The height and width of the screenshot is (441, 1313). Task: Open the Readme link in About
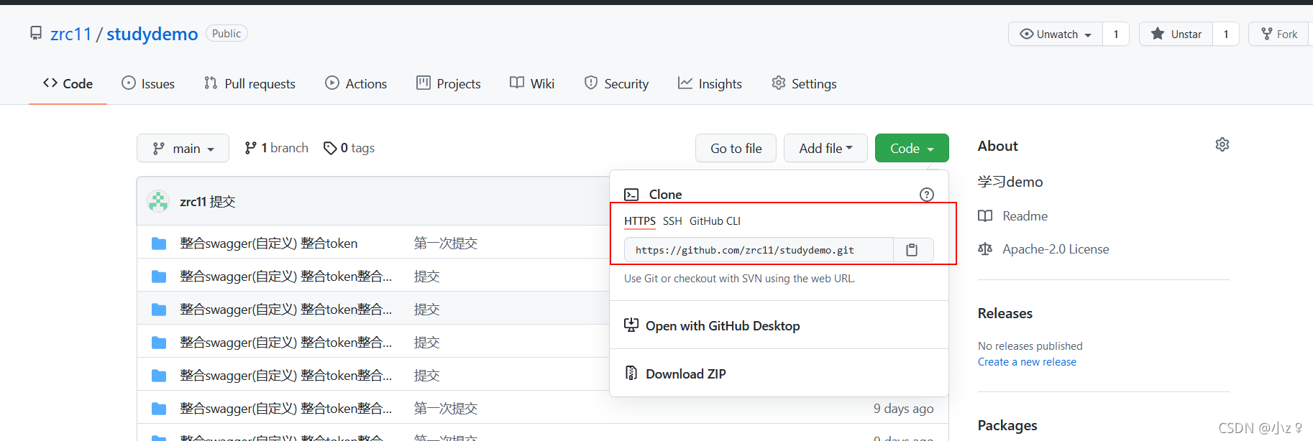tap(1025, 216)
